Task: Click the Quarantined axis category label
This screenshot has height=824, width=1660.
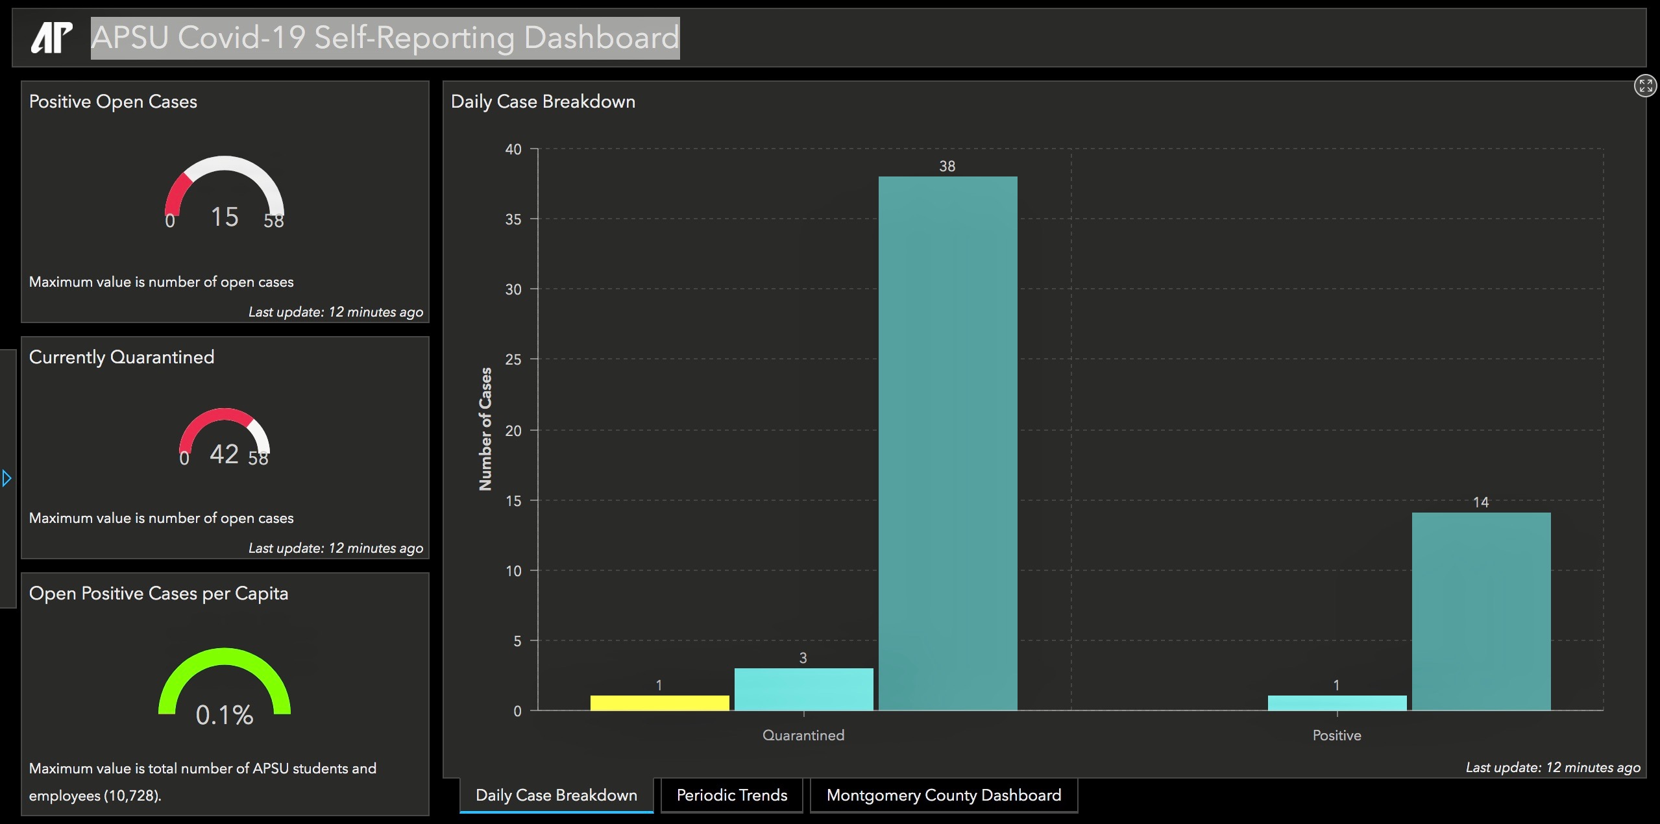Action: pos(803,735)
